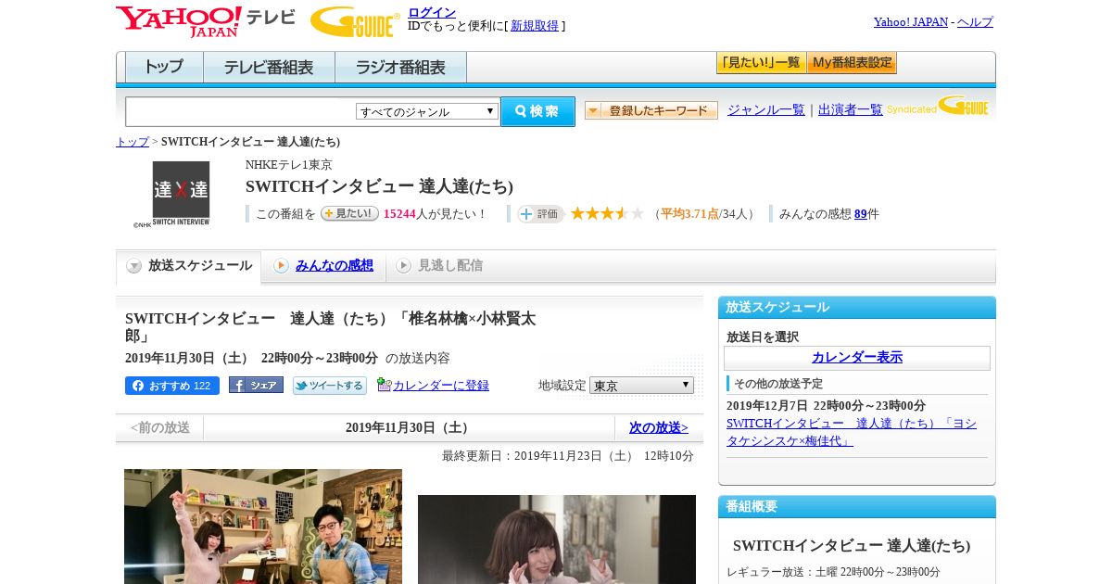The image size is (1112, 584).
Task: Select the ラジオ番組表 tab
Action: point(400,67)
